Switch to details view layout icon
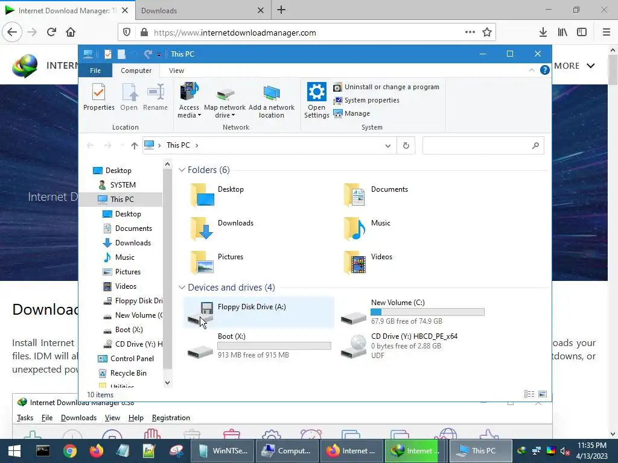This screenshot has width=618, height=463. pos(529,394)
